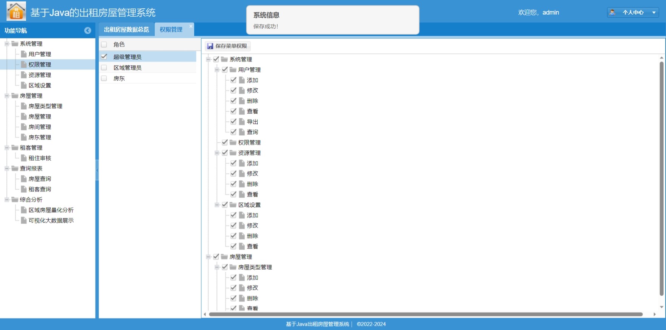Click folder icon of 综合分析 in sidebar
The image size is (666, 330).
tap(15, 200)
